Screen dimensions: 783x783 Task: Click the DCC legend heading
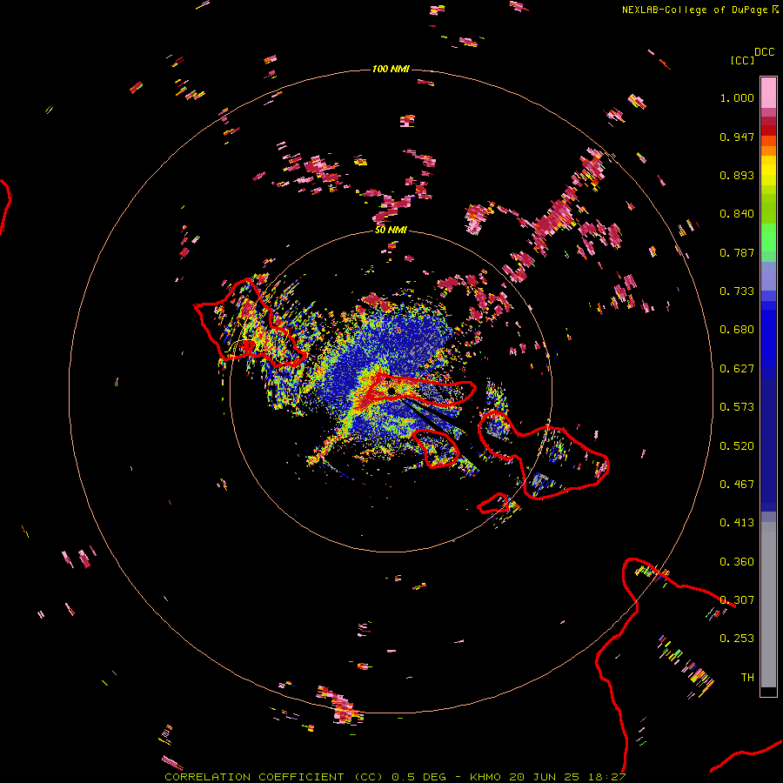[x=764, y=52]
